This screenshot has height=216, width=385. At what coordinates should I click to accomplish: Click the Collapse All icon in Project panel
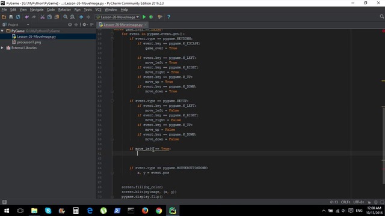click(76, 25)
